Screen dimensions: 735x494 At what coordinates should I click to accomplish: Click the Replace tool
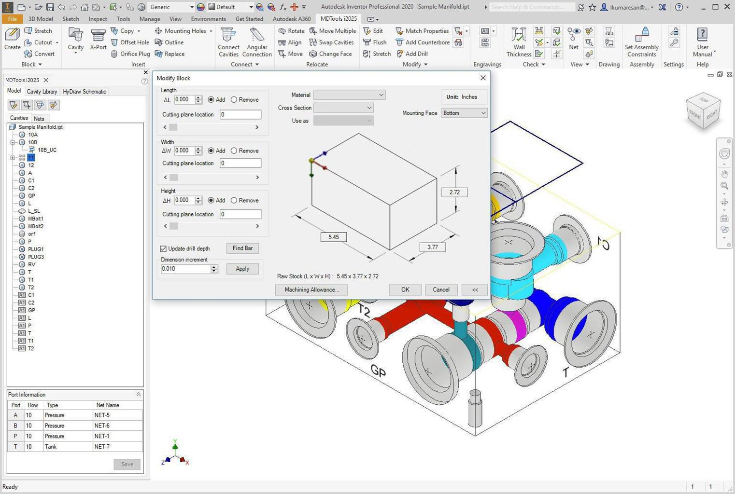click(170, 54)
